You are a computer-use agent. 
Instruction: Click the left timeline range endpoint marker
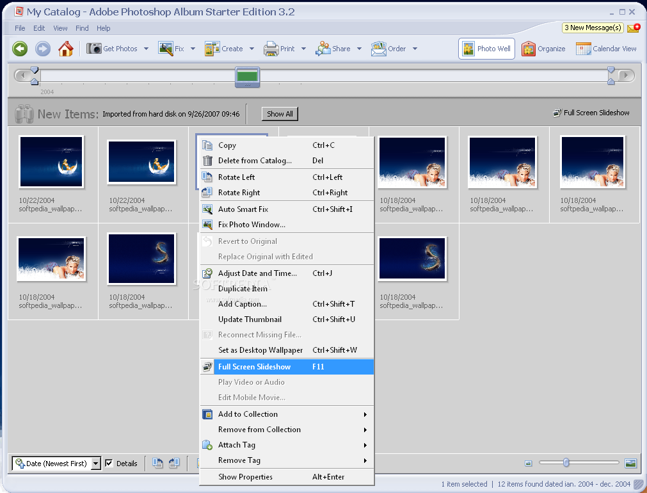click(35, 76)
